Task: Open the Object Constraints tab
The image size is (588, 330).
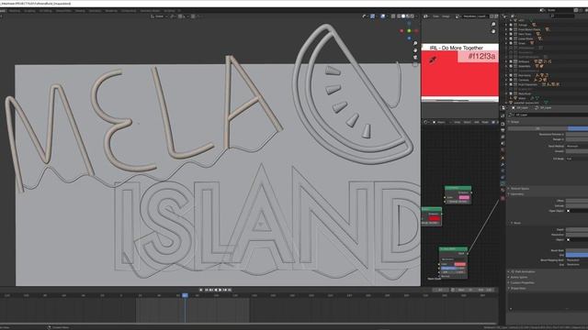Action: click(503, 178)
